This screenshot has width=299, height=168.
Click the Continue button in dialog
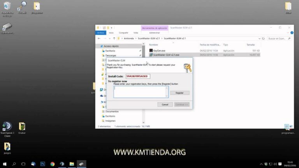pos(182,104)
